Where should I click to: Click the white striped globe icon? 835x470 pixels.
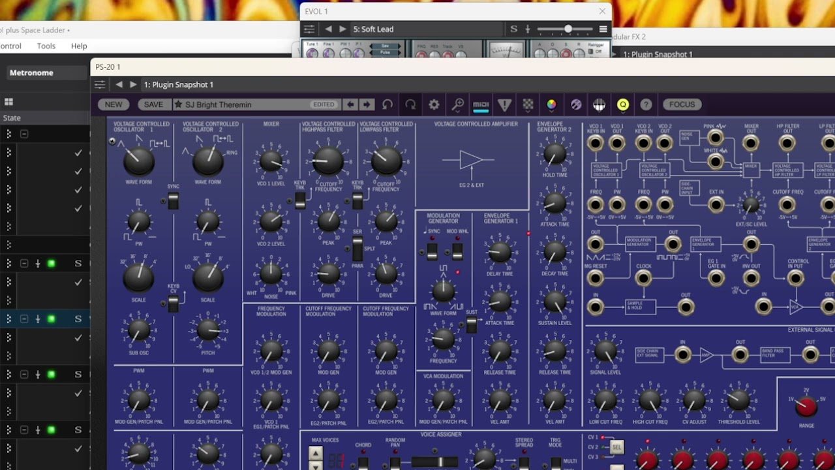click(x=600, y=104)
